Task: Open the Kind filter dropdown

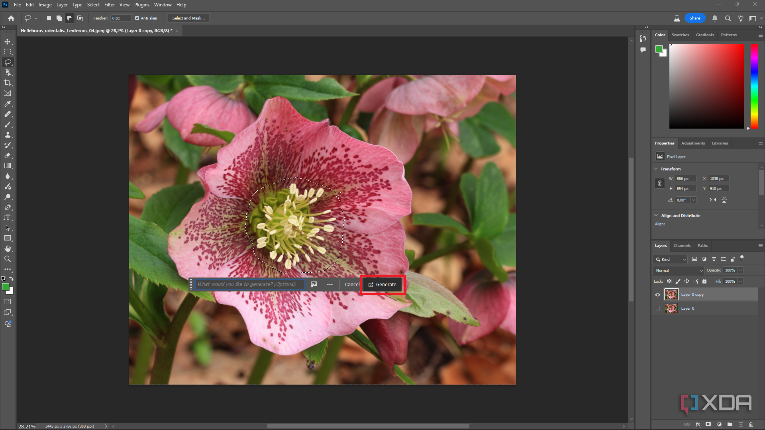Action: click(671, 259)
